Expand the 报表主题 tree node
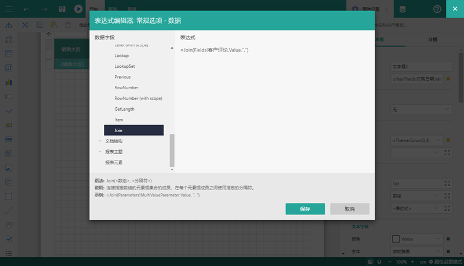This screenshot has height=266, width=464. click(x=100, y=151)
